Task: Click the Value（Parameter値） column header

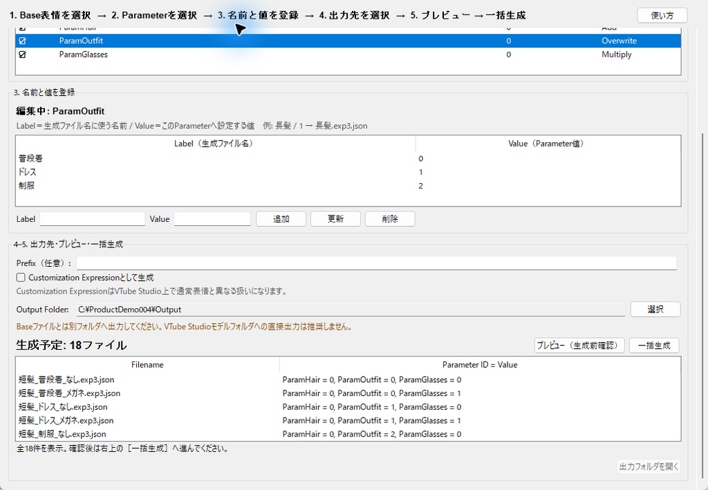Action: 548,144
